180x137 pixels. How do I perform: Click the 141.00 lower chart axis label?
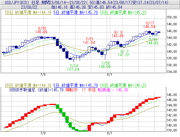[172, 120]
